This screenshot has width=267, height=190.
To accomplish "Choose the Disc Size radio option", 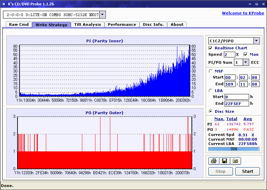I will [211, 111].
